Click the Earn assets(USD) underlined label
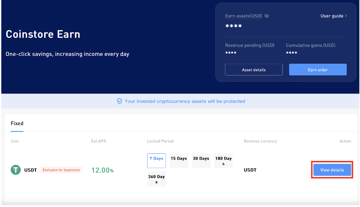 click(243, 16)
